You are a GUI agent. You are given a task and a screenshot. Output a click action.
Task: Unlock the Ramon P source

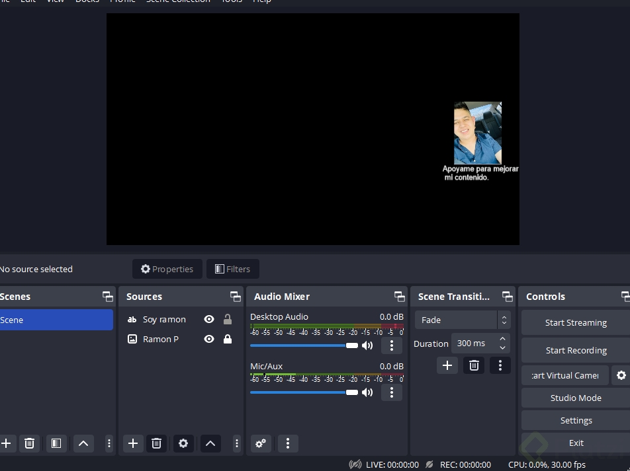click(x=228, y=339)
